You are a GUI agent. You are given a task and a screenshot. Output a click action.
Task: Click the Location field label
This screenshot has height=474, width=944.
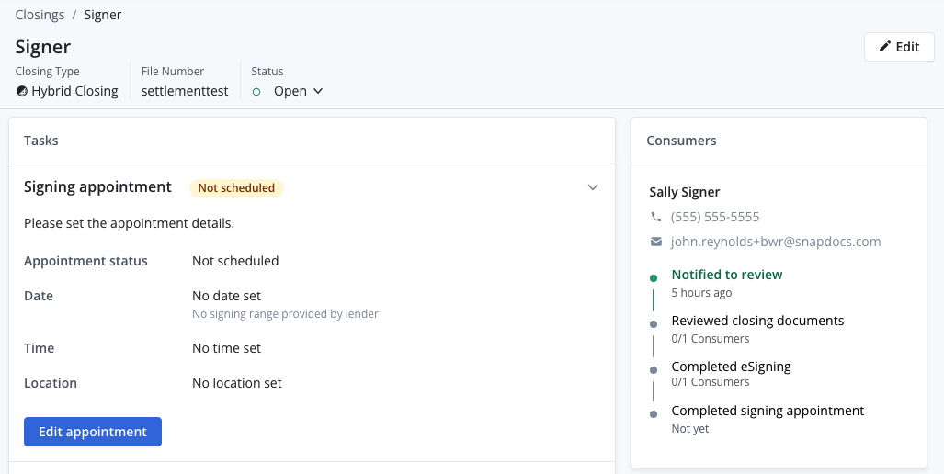[51, 383]
